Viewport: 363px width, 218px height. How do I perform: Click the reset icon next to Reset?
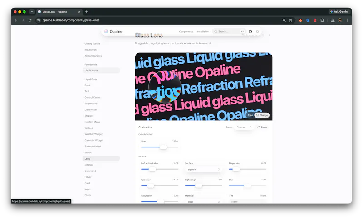point(259,127)
